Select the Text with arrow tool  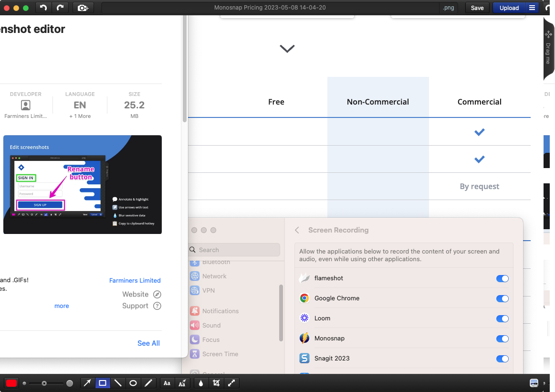pos(182,383)
